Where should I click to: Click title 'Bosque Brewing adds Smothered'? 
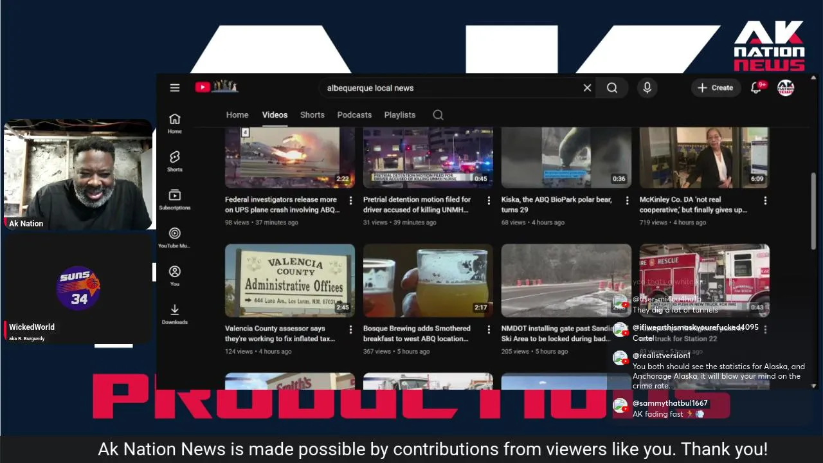pos(417,333)
